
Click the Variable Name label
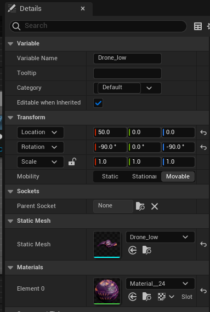pos(37,59)
